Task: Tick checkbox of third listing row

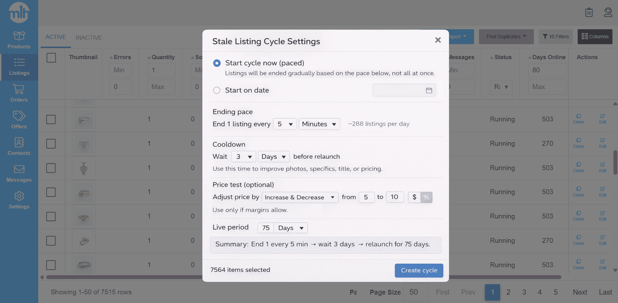Action: coord(51,168)
